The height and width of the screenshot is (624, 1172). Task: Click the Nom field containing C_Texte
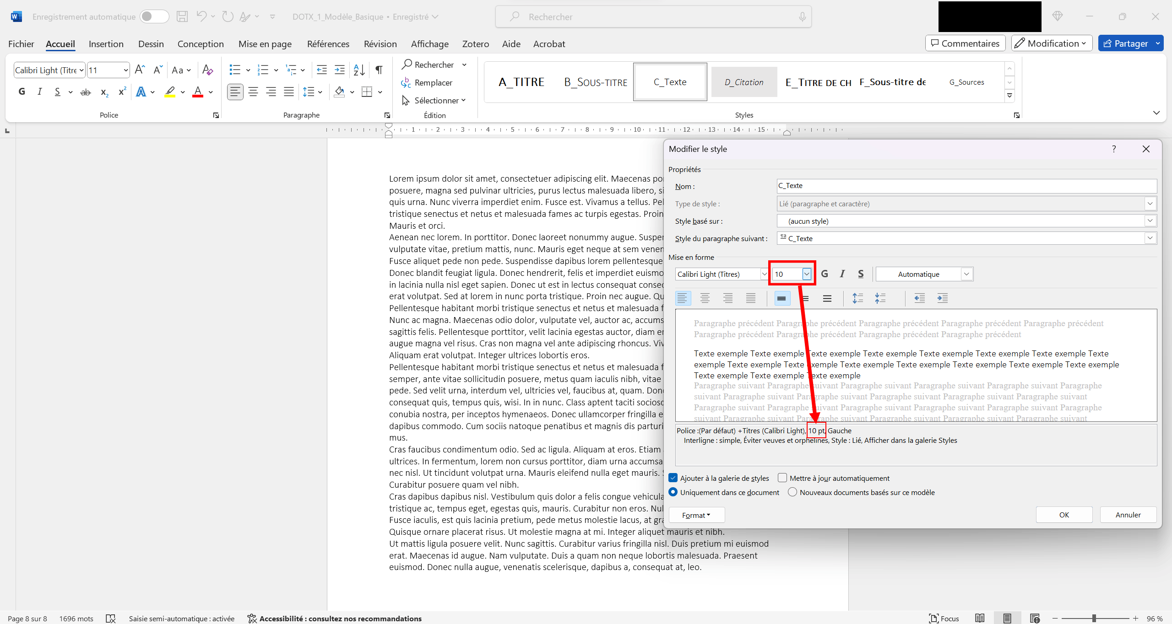[966, 186]
